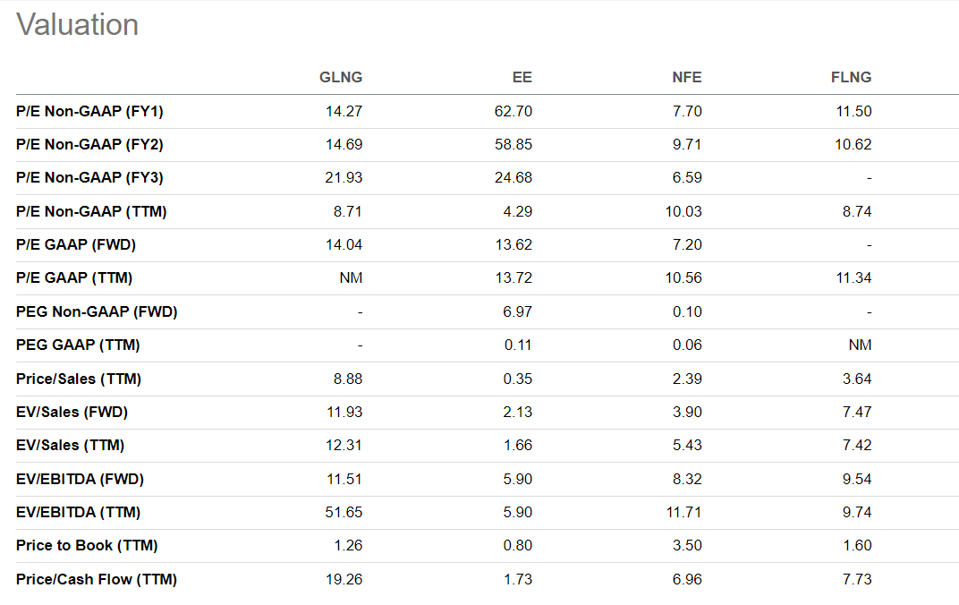Image resolution: width=959 pixels, height=605 pixels.
Task: Click the P/E Non-GAAP (TTM) row label
Action: 91,211
